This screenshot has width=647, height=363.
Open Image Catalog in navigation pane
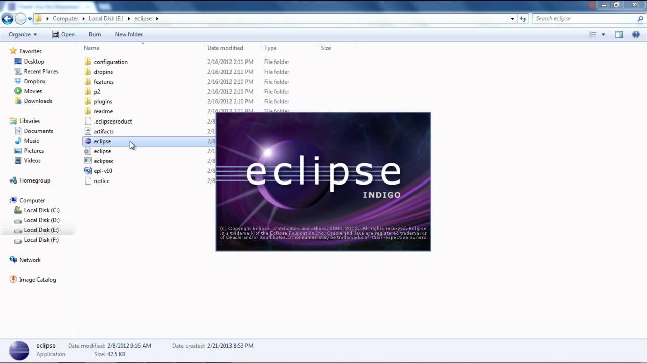37,280
